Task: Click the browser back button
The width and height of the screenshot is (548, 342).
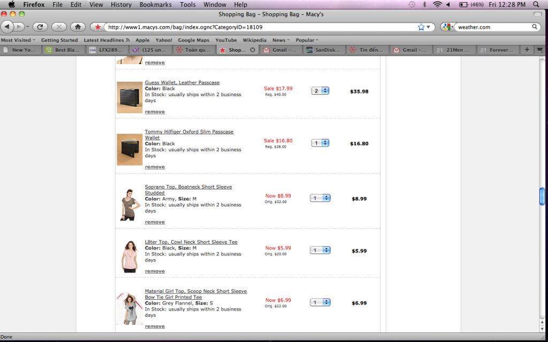Action: pyautogui.click(x=7, y=27)
